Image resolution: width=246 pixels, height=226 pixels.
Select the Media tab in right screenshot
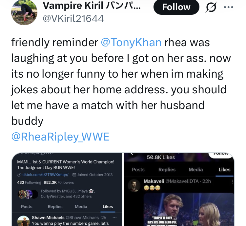tap(196, 170)
